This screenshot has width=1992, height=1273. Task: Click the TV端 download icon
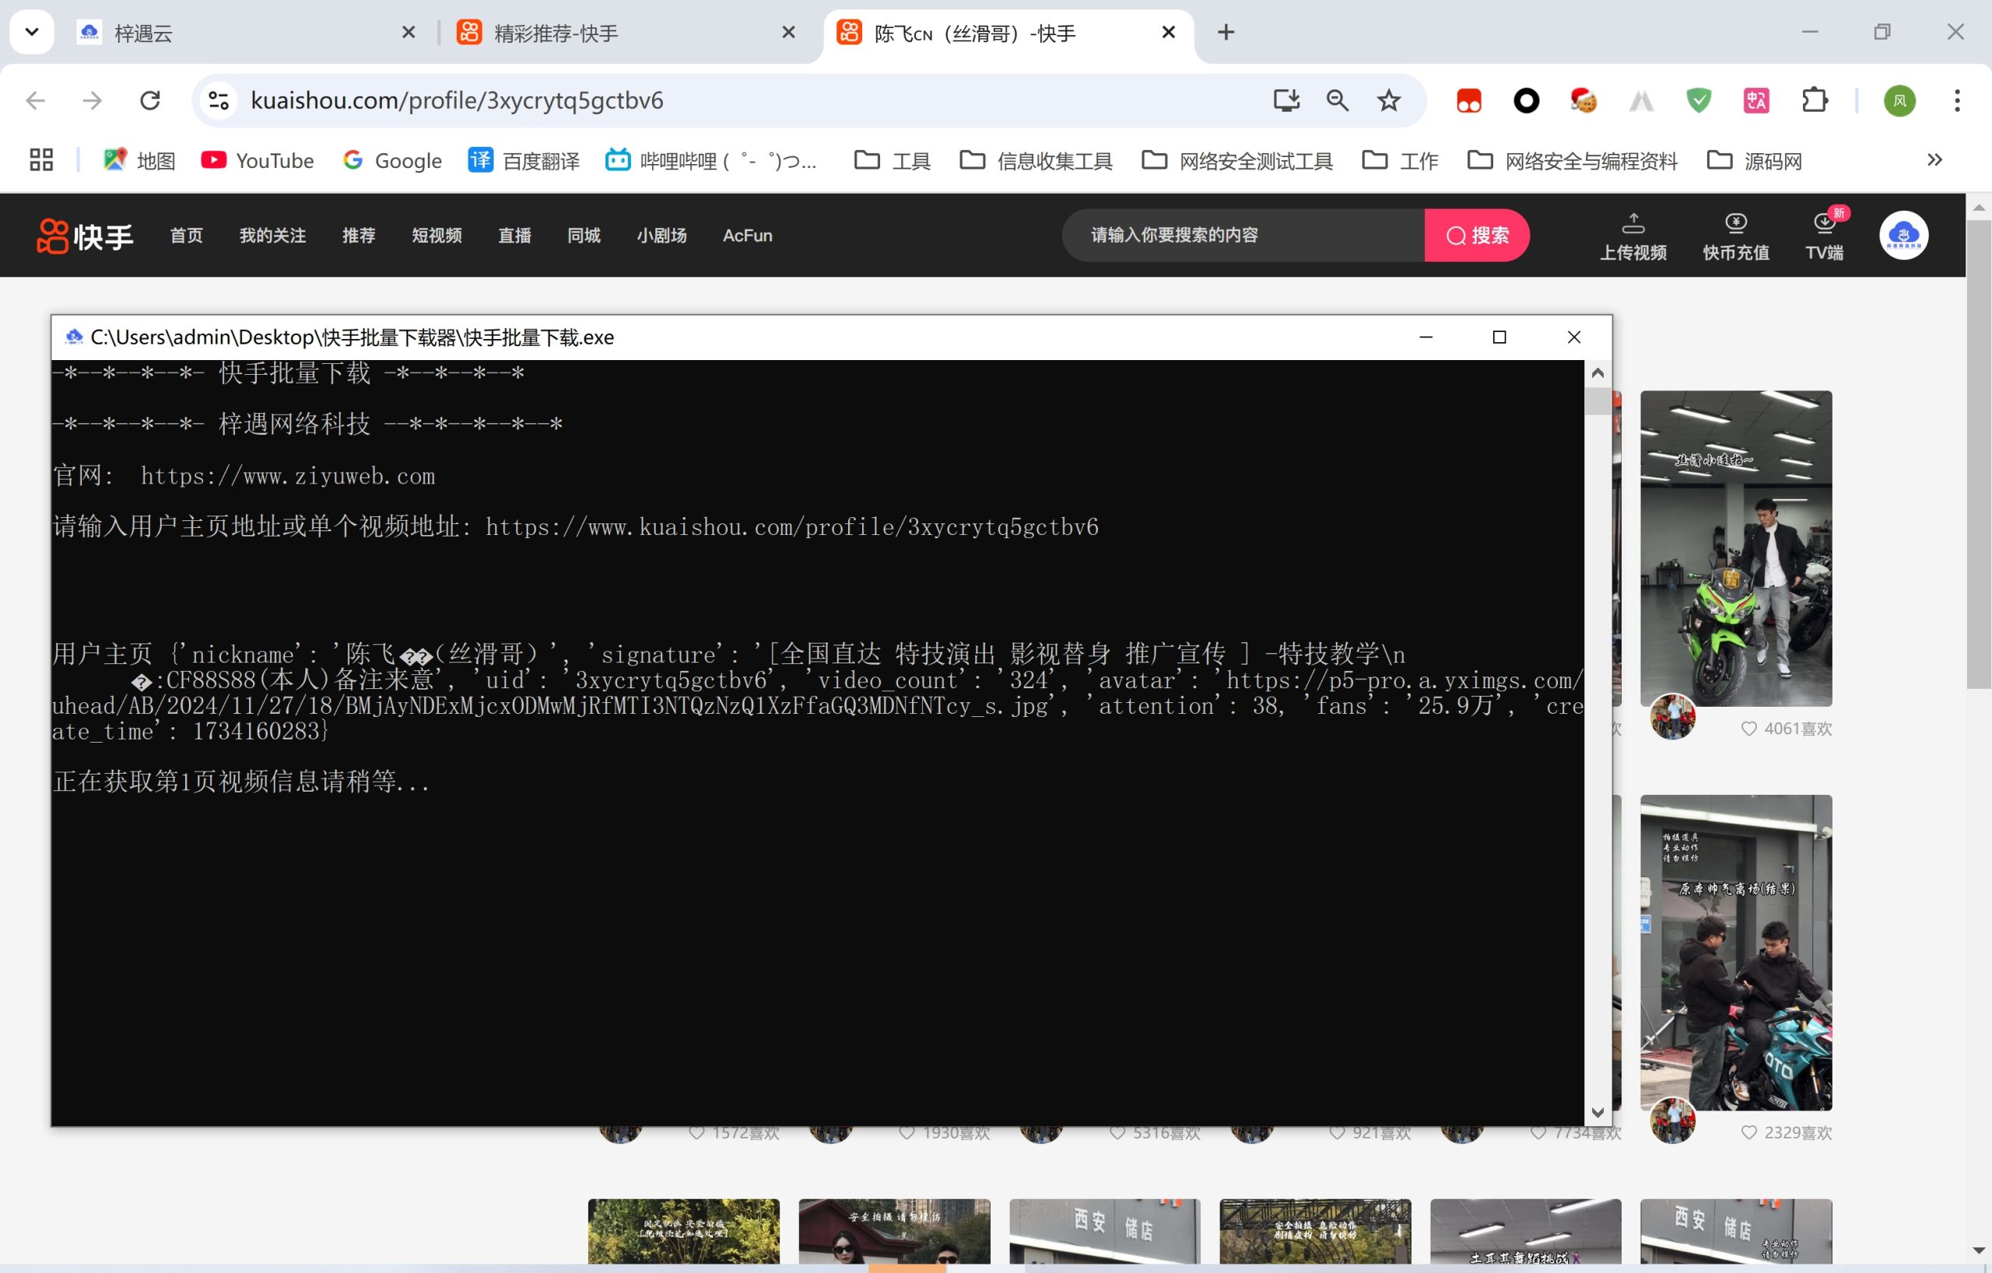pyautogui.click(x=1823, y=223)
